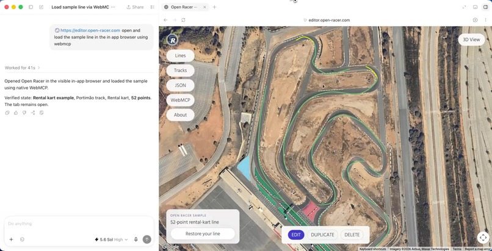Share this conversation
492x251 pixels.
(135, 7)
